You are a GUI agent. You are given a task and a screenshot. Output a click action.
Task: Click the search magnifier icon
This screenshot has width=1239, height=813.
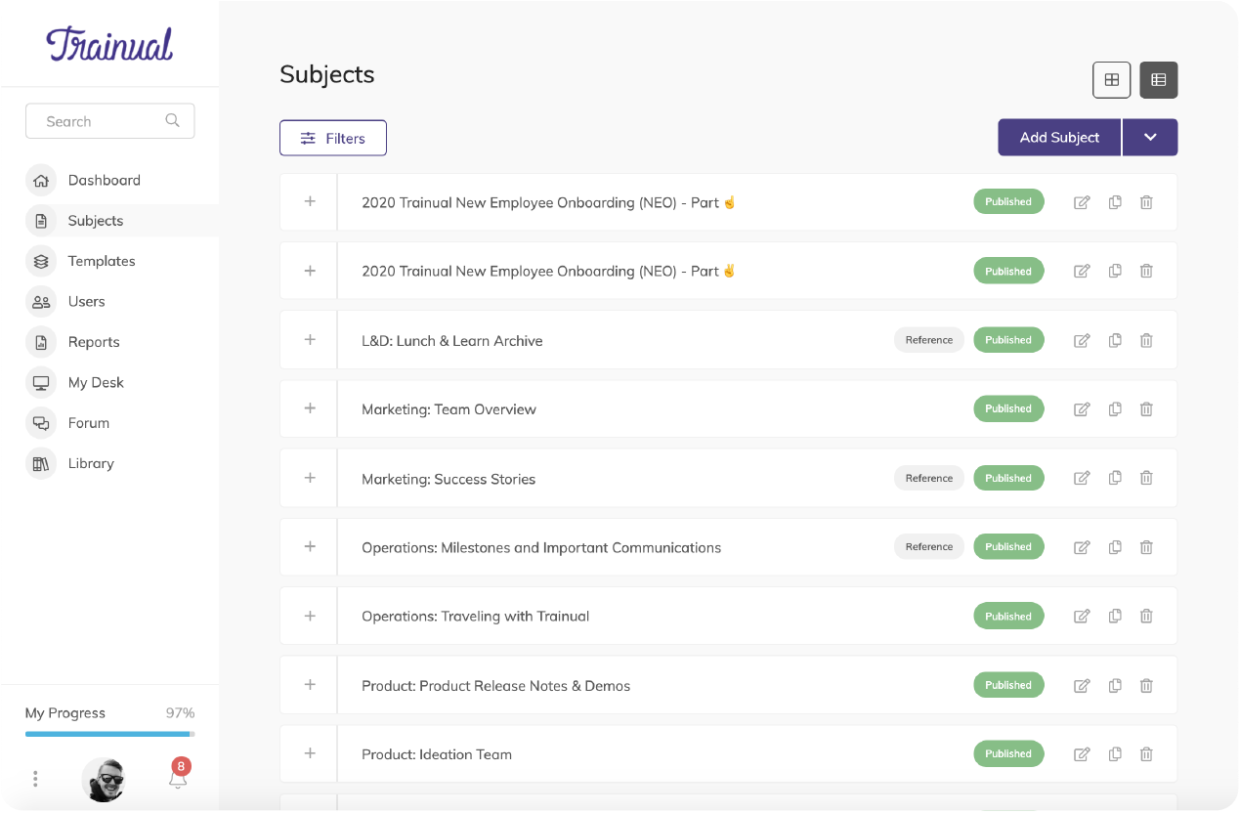[x=172, y=121]
